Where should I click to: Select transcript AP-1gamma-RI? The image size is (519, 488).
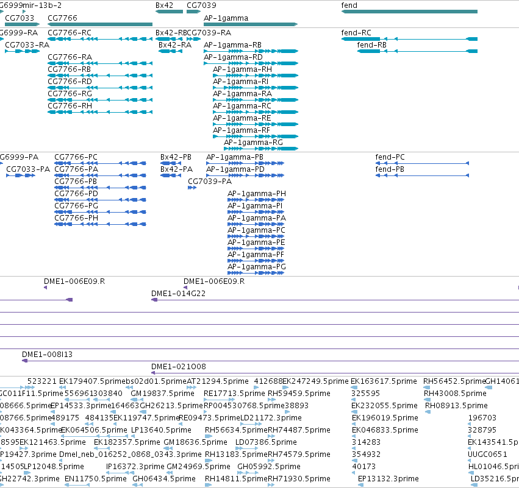241,82
